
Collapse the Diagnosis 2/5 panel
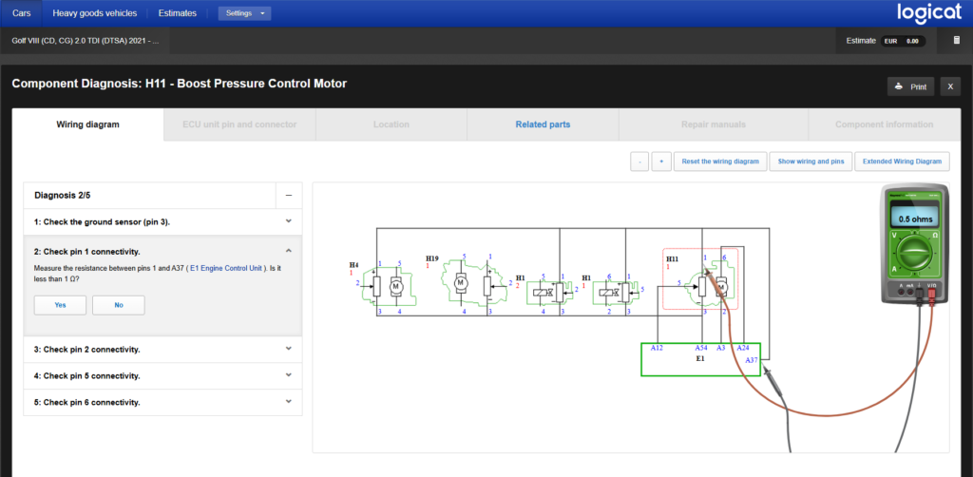(x=288, y=196)
